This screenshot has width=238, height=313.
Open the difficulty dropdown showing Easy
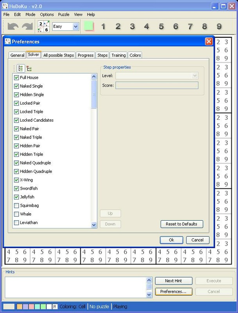pyautogui.click(x=75, y=27)
